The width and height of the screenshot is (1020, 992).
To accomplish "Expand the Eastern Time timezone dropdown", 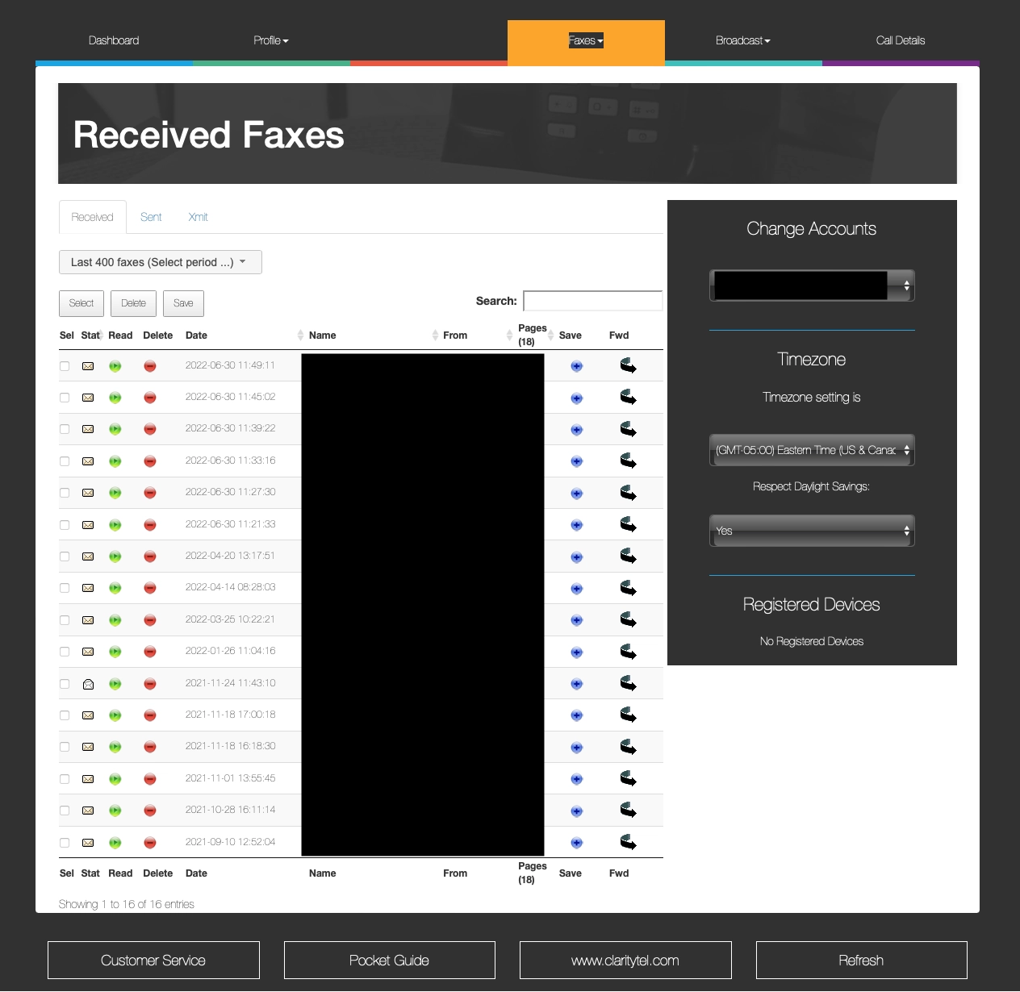I will tap(812, 450).
